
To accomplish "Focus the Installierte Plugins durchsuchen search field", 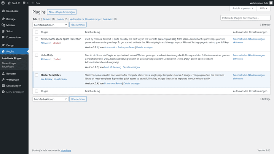I will (245, 18).
